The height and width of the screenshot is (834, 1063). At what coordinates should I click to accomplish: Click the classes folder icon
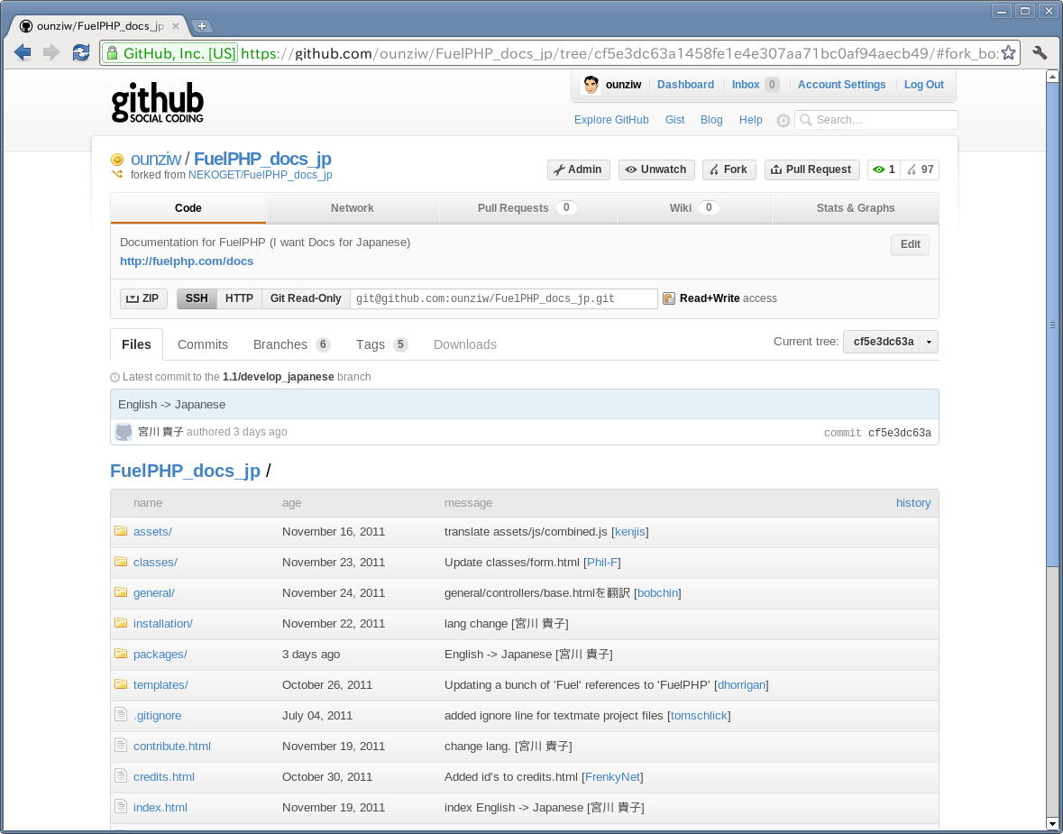[x=121, y=562]
